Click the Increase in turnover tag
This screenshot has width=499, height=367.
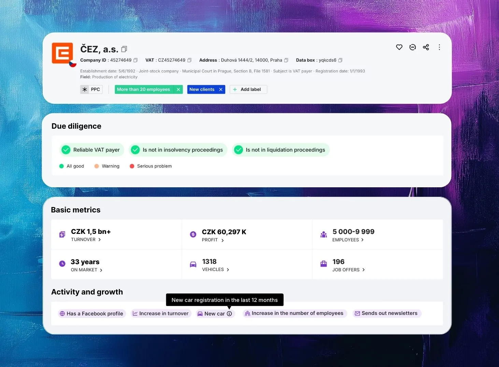(161, 314)
